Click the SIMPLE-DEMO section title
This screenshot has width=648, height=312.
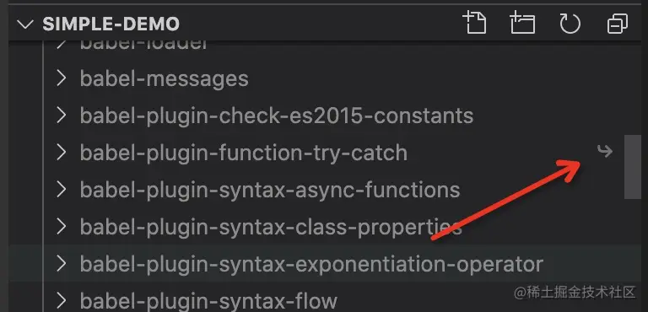pos(111,24)
